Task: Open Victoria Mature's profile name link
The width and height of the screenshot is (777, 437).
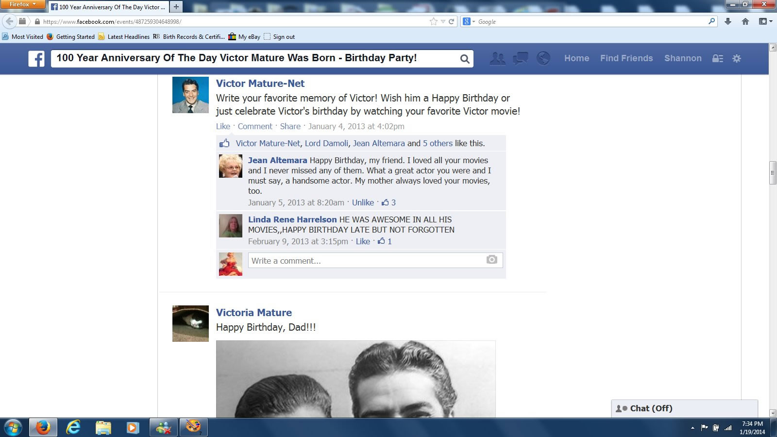Action: tap(254, 313)
